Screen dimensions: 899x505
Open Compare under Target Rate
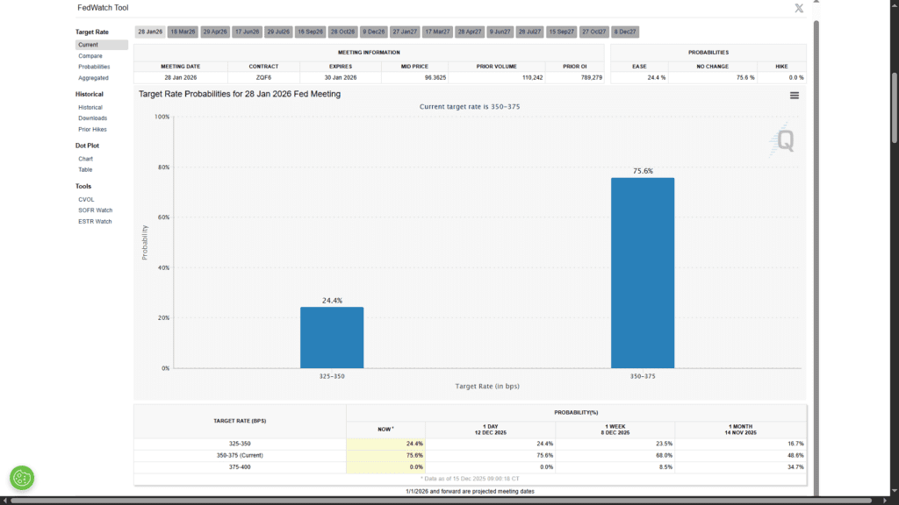[90, 56]
